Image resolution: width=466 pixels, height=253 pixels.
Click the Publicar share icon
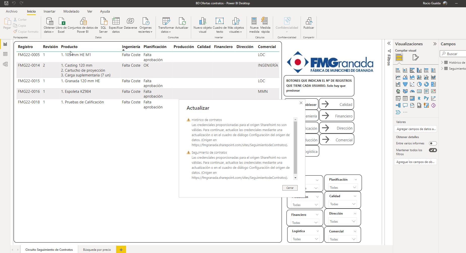(309, 21)
